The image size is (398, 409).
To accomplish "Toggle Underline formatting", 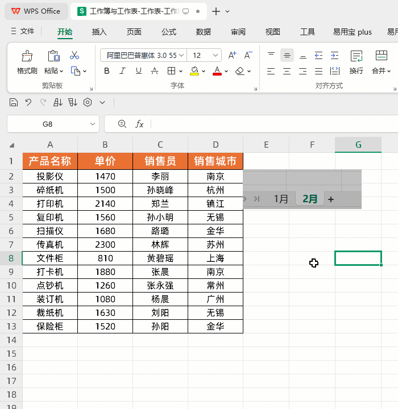I will [139, 71].
